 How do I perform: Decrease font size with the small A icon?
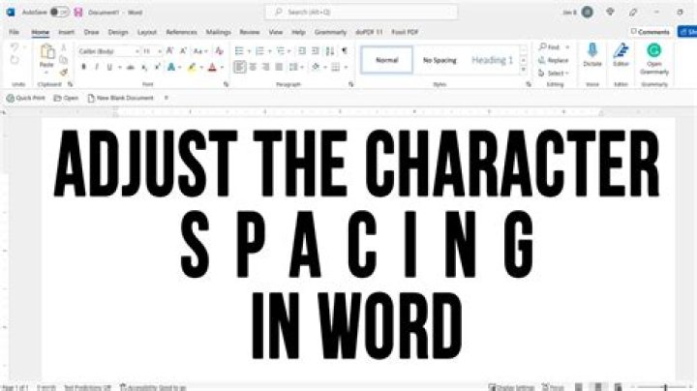(183, 51)
